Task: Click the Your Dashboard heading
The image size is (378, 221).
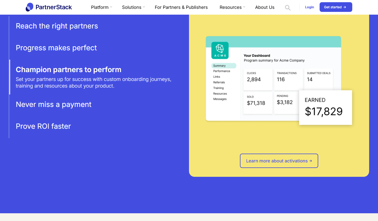Action: [257, 56]
